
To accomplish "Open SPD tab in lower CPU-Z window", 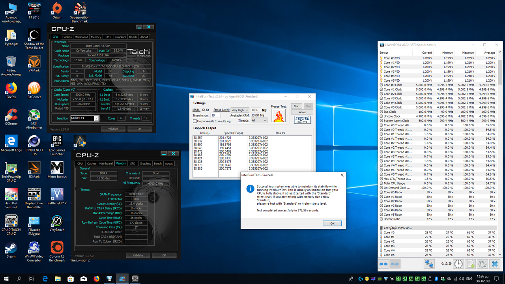I will pyautogui.click(x=133, y=163).
